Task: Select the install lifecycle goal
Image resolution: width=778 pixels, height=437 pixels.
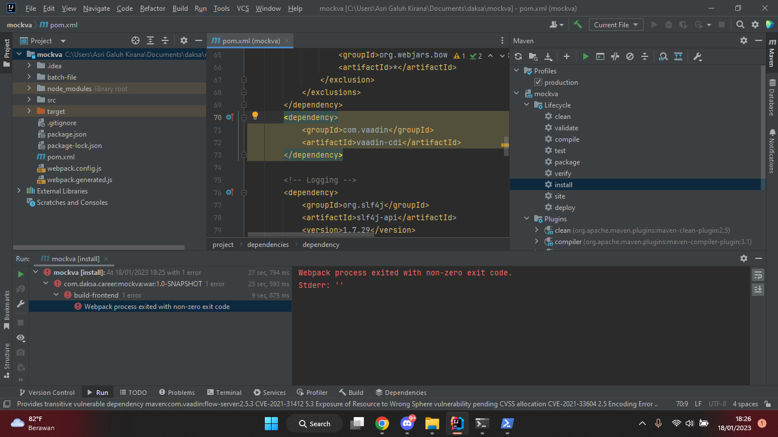Action: coord(563,185)
